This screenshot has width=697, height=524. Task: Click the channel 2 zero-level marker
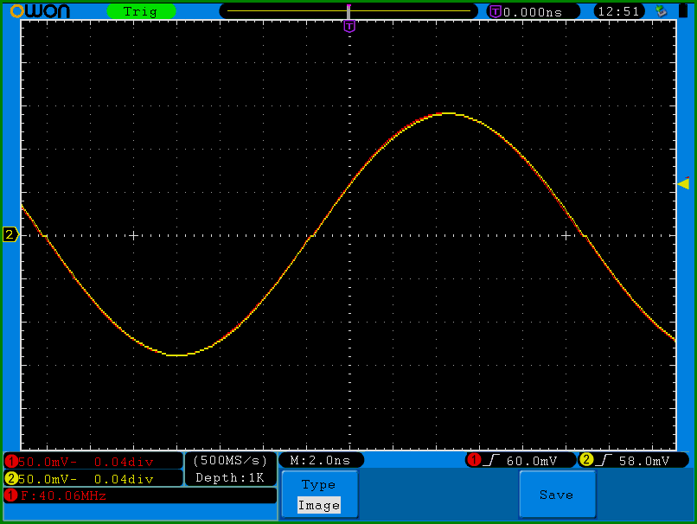point(10,234)
